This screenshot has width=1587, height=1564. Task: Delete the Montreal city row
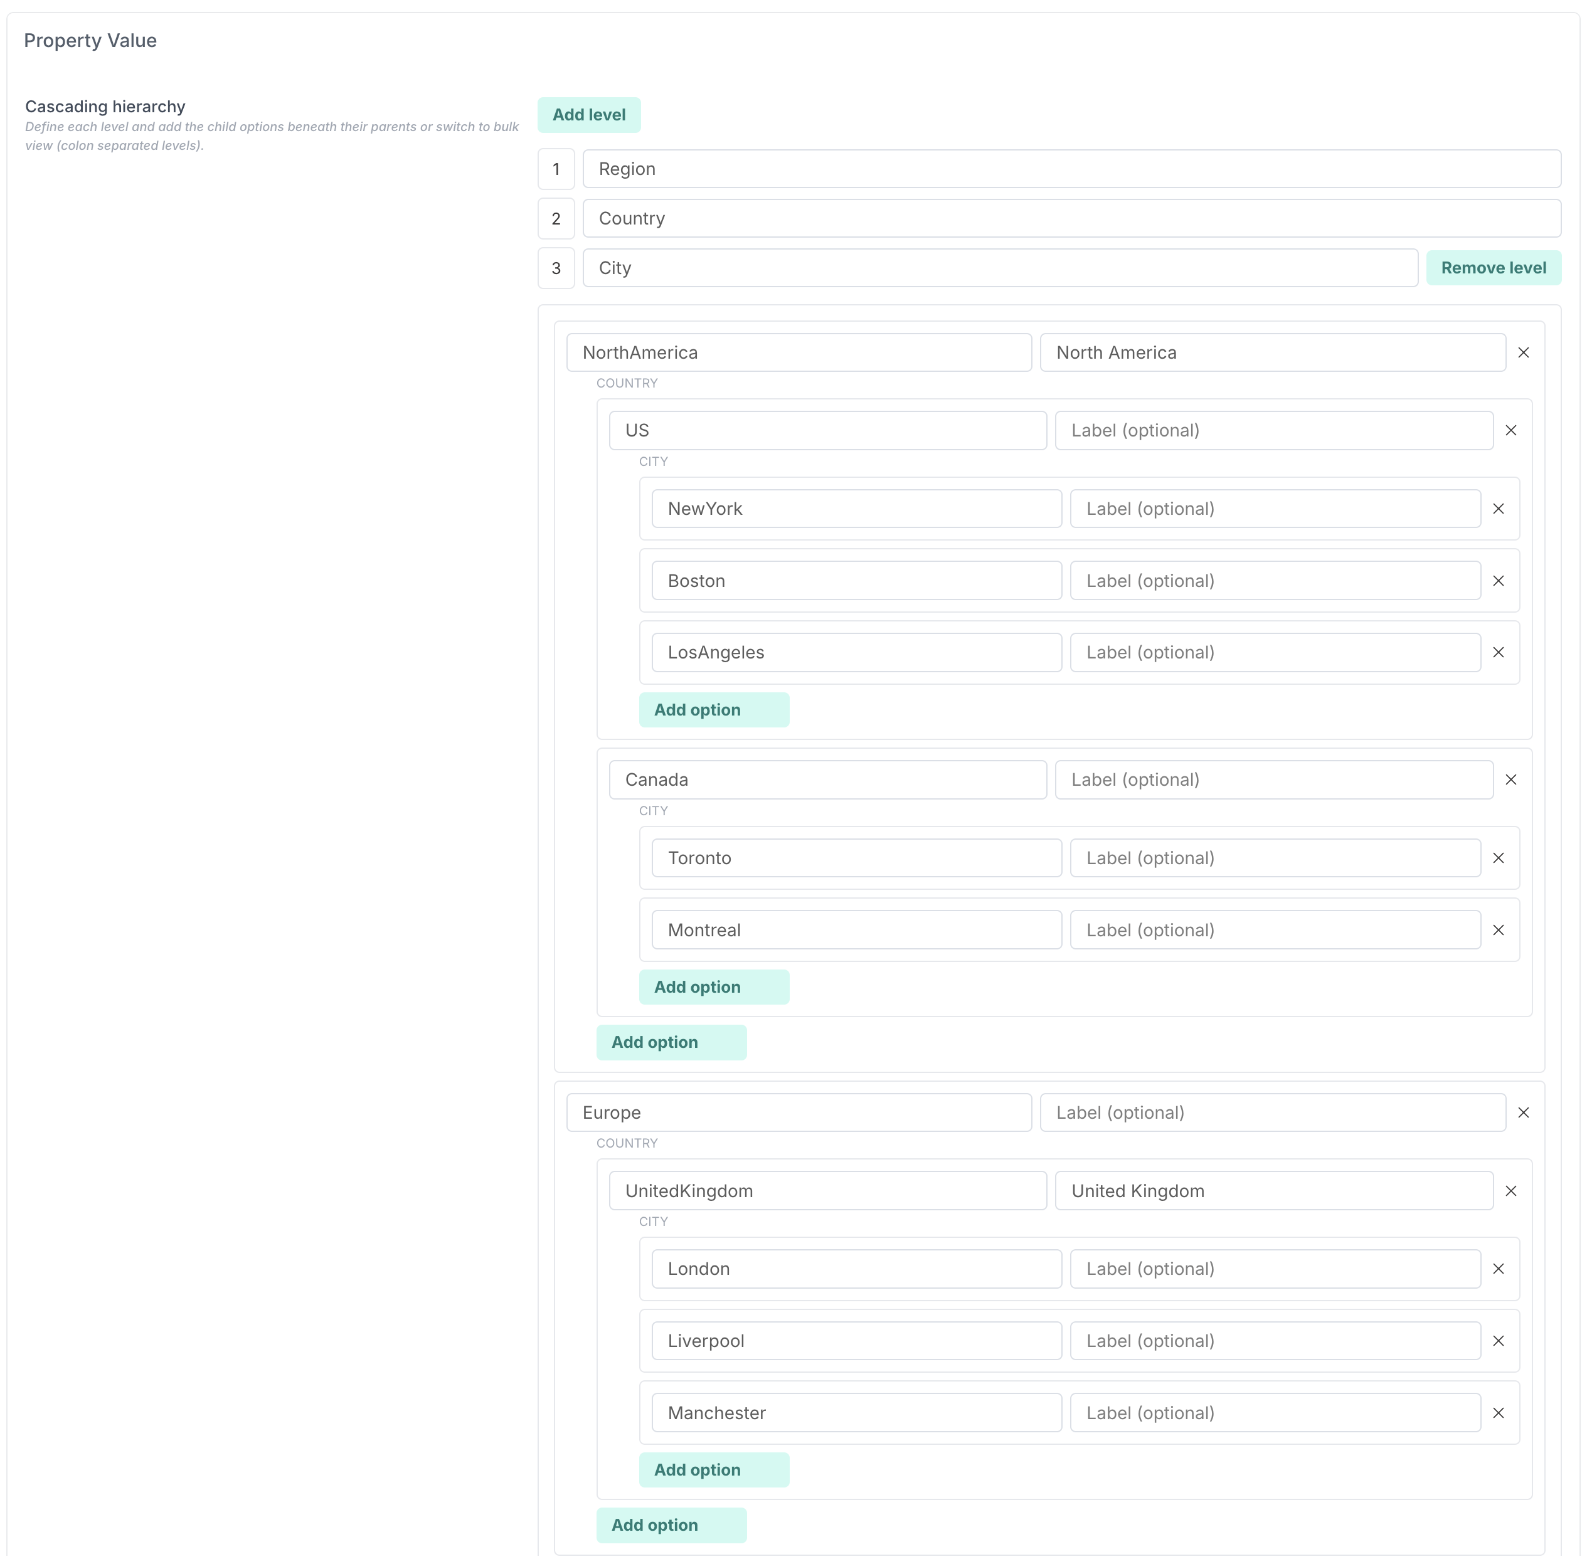pyautogui.click(x=1497, y=930)
